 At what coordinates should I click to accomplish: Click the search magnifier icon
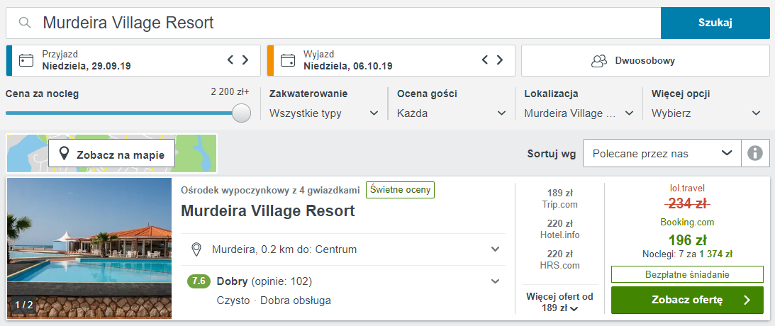[x=25, y=23]
